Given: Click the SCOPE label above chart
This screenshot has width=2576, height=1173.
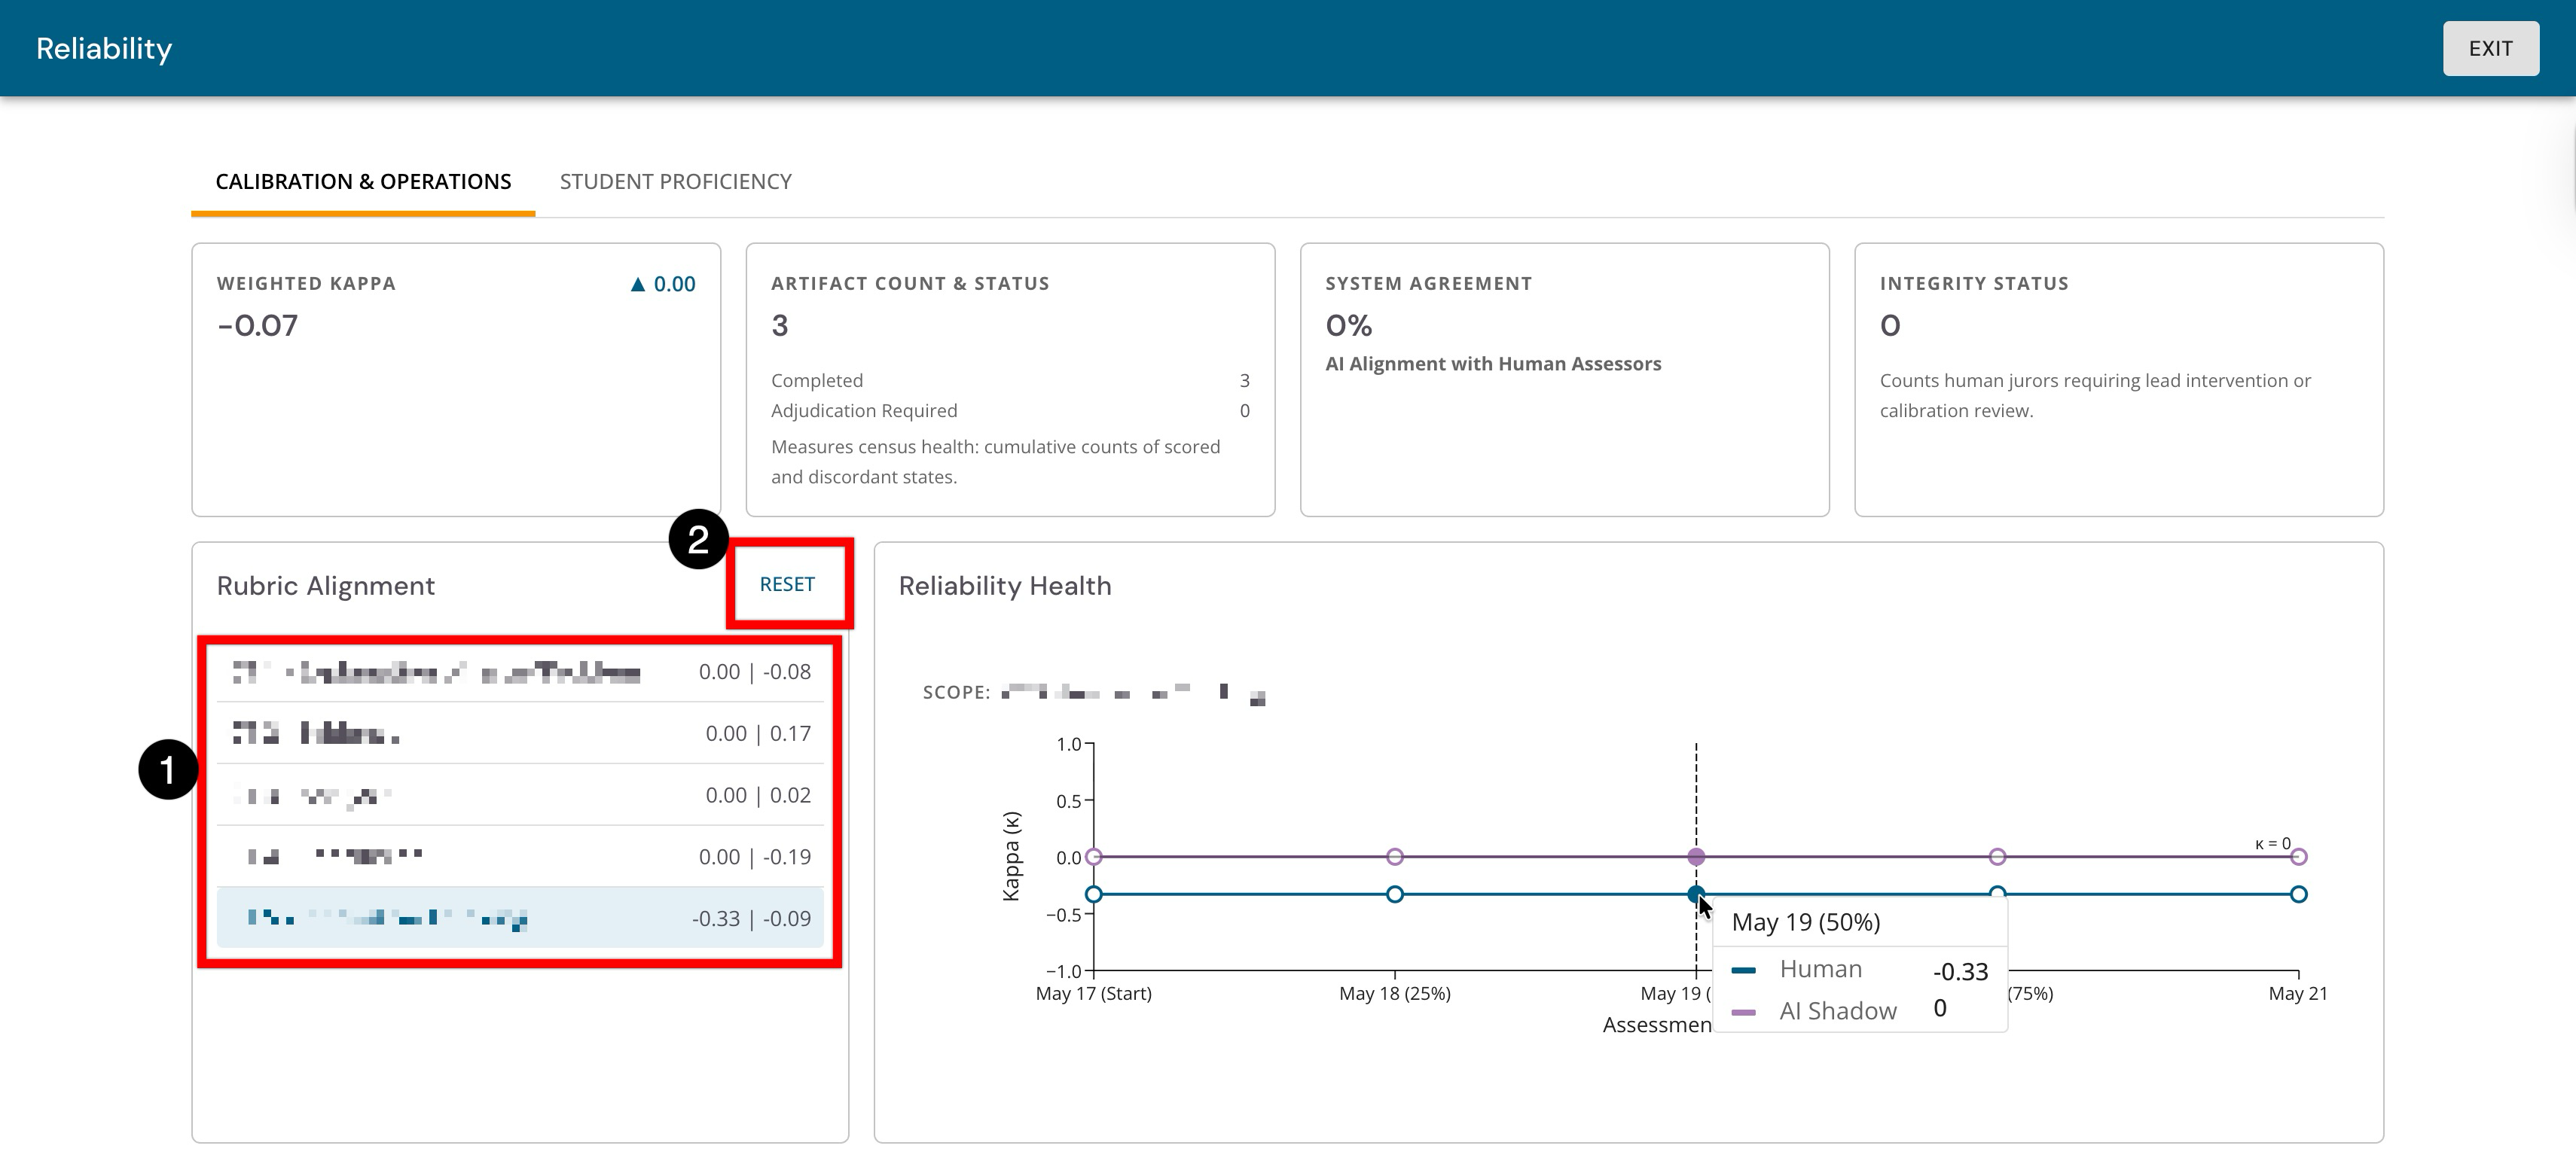Looking at the screenshot, I should click(956, 693).
